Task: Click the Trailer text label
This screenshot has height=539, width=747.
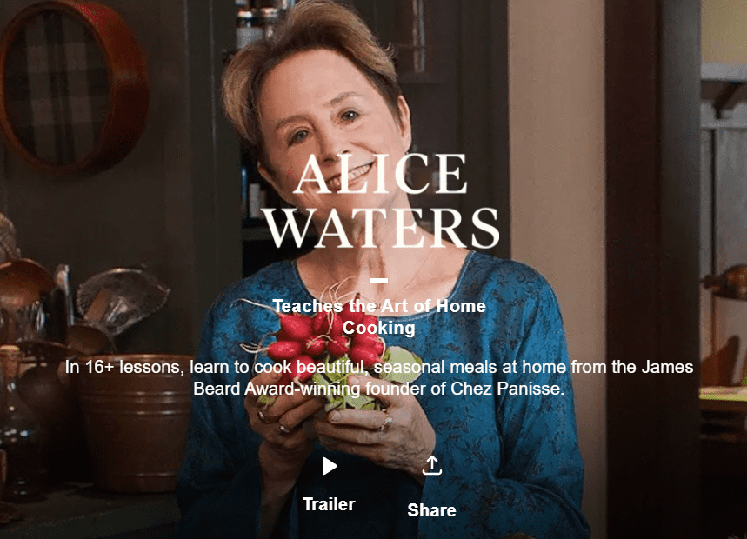Action: (330, 504)
